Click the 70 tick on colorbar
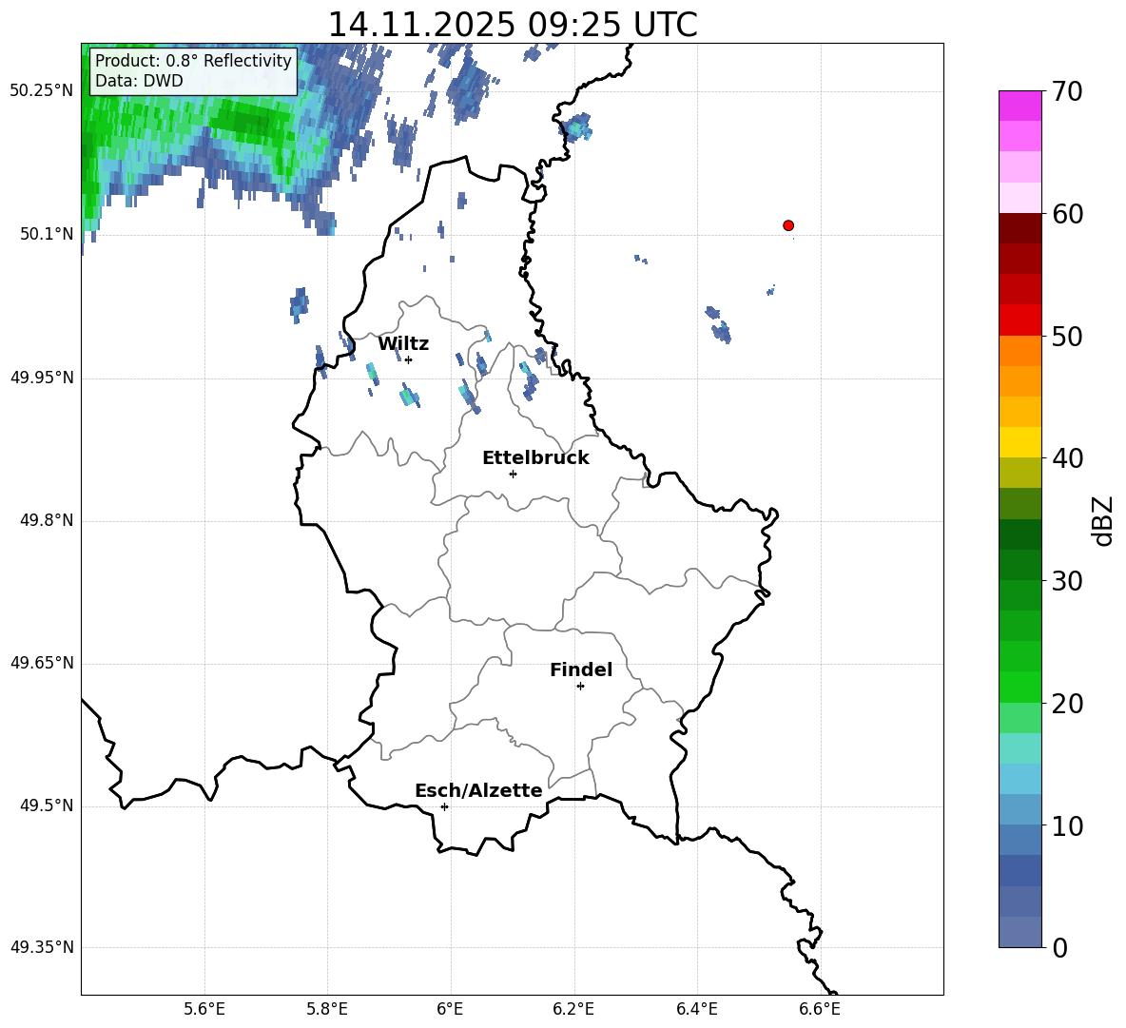The image size is (1126, 1028). [x=1067, y=92]
